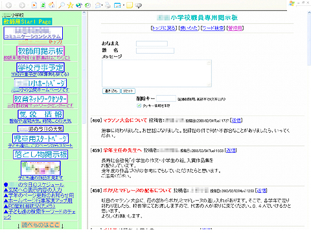Open the History clock icon
Viewport: 311px width, 233px height.
(x=87, y=5)
